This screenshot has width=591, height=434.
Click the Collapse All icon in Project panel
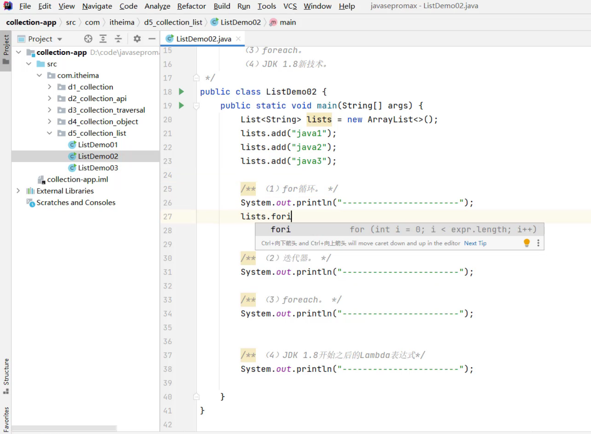[x=118, y=39]
